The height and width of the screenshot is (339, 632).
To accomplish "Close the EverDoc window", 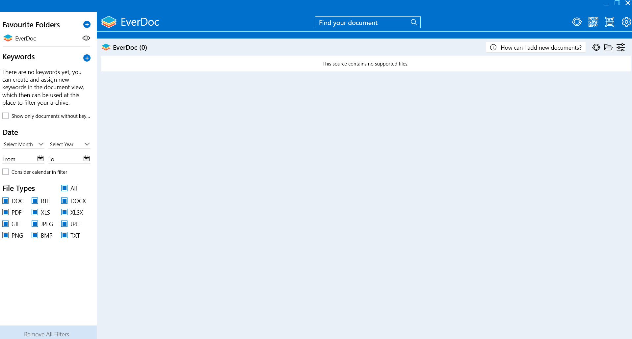I will tap(628, 3).
